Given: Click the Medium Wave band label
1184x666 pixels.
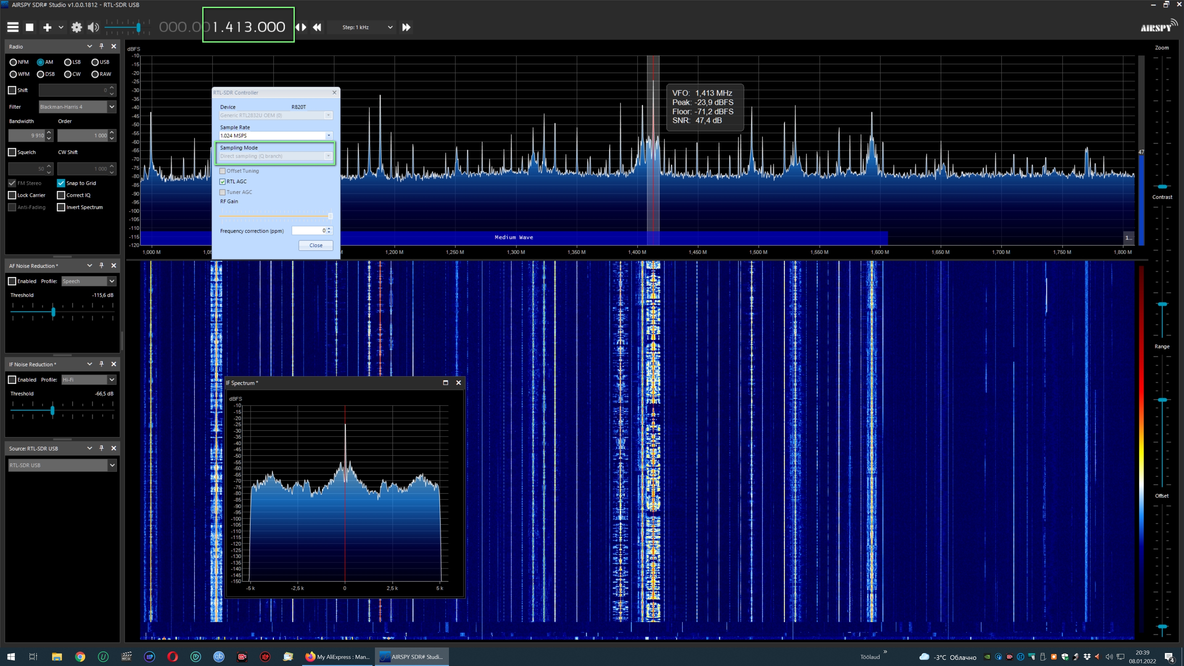Looking at the screenshot, I should [514, 237].
